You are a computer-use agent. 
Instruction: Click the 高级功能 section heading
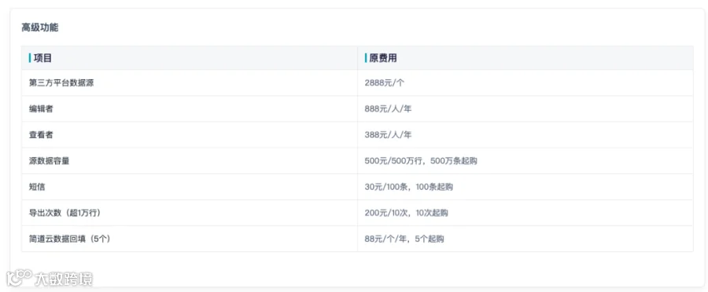coord(40,27)
